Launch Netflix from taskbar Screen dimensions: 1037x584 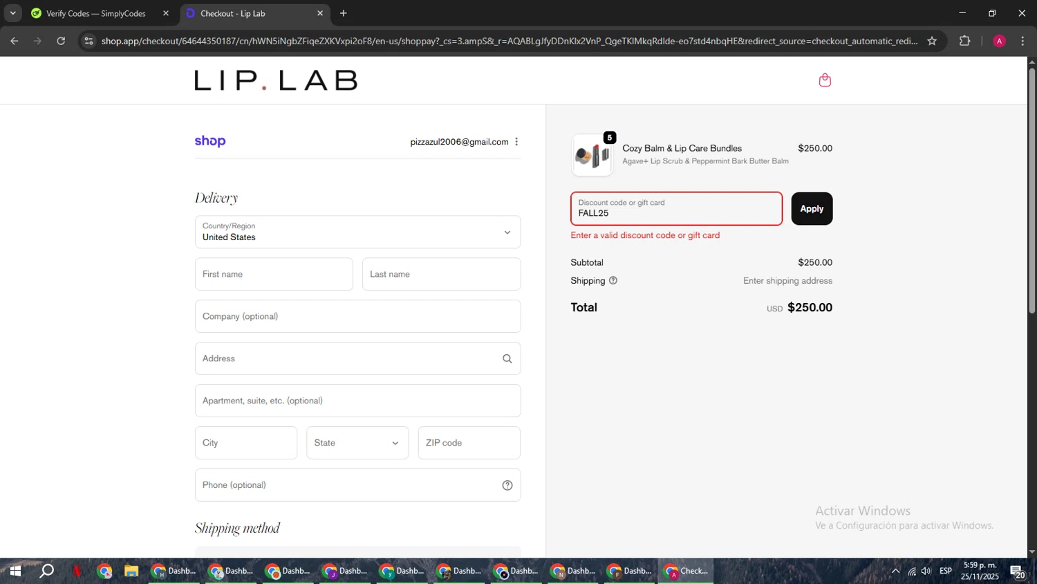[77, 571]
